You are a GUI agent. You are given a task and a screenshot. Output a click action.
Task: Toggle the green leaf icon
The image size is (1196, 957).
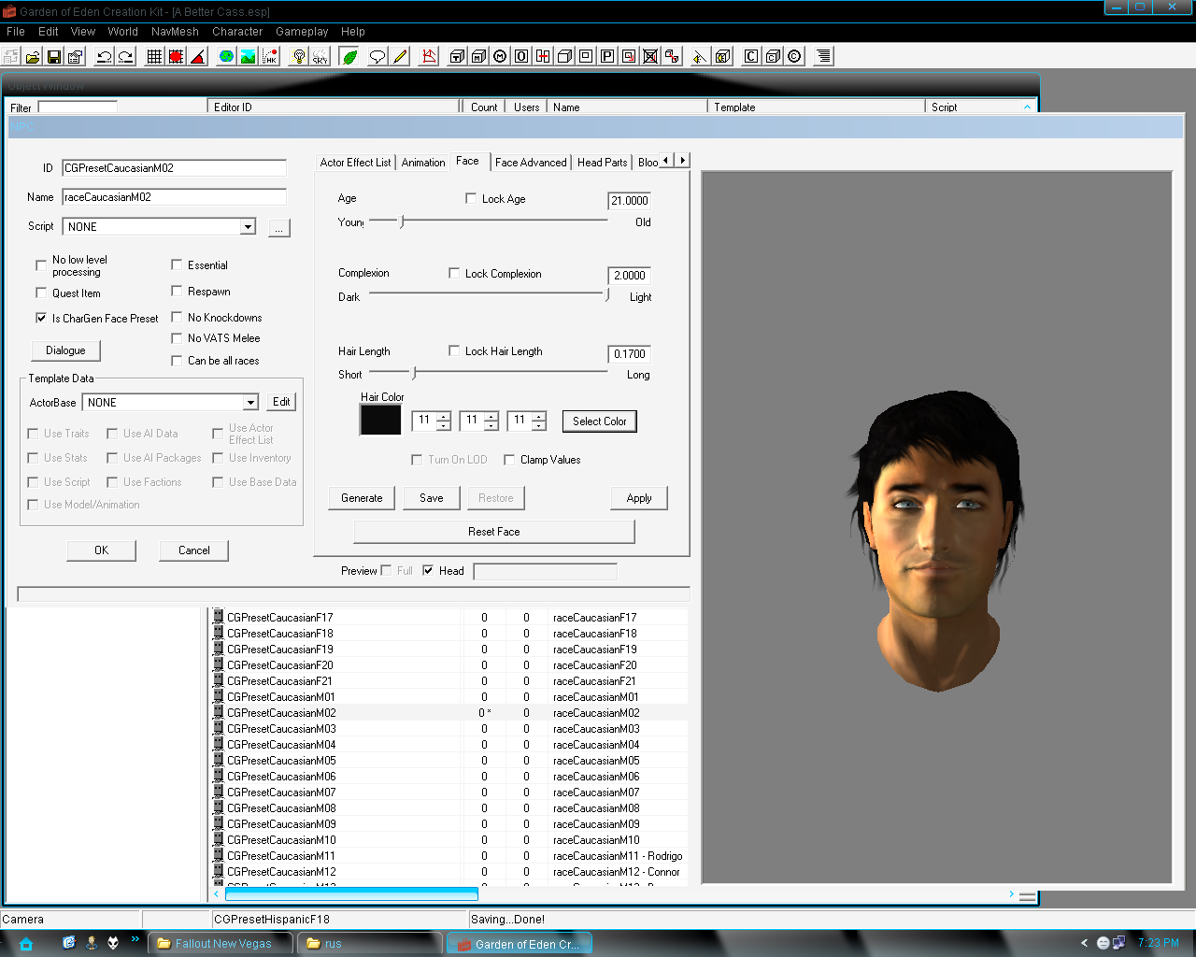[349, 57]
